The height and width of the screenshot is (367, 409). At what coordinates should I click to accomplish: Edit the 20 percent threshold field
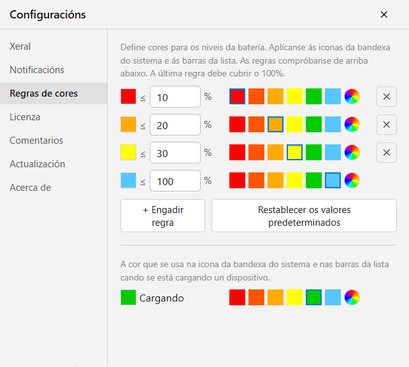click(x=175, y=125)
